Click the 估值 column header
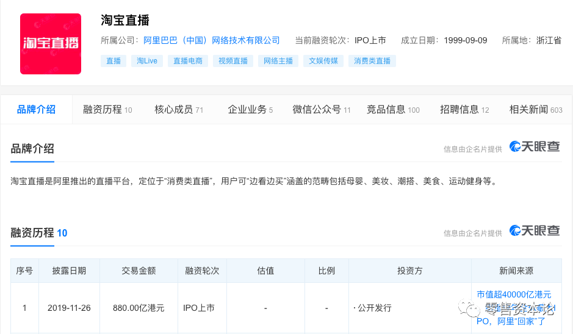Viewport: 573px width, 334px height. (265, 271)
